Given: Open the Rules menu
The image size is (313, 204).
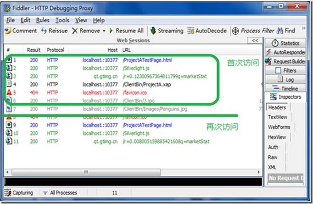Looking at the screenshot, I should point(43,20).
